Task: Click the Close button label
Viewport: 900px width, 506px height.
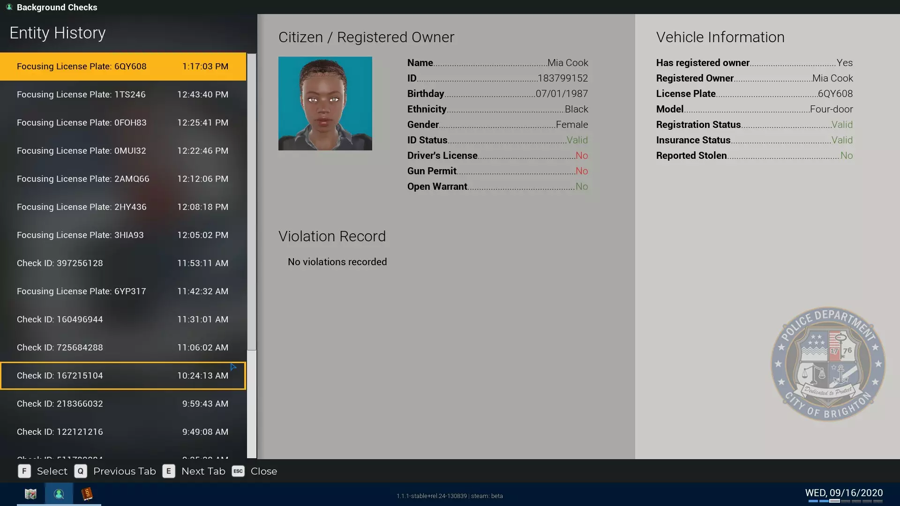Action: click(263, 471)
